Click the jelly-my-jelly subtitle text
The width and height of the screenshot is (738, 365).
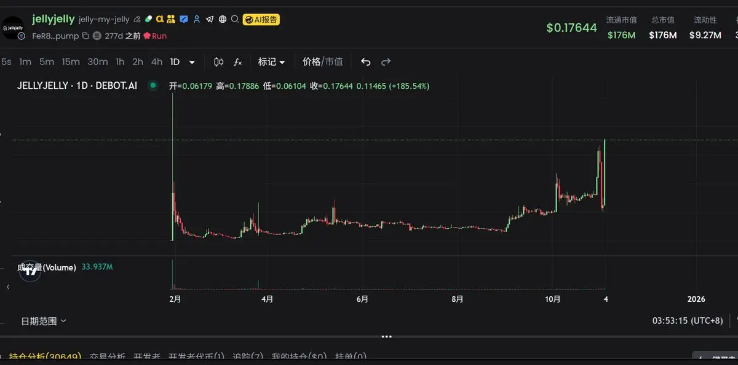(104, 20)
